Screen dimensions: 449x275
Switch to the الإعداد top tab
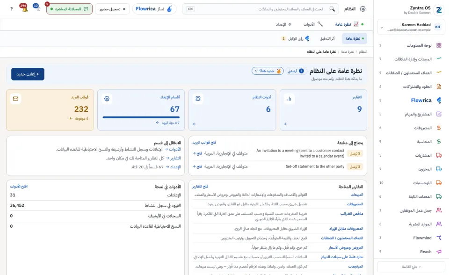(283, 24)
